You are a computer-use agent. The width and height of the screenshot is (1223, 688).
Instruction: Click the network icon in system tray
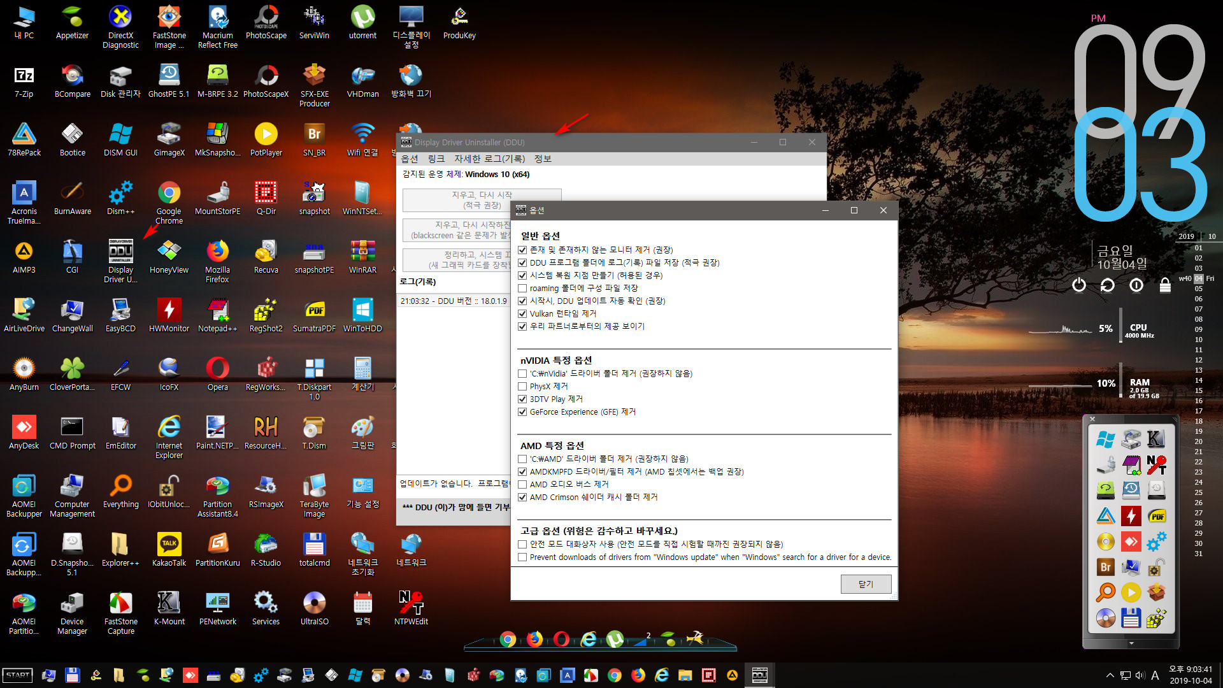pyautogui.click(x=1126, y=675)
